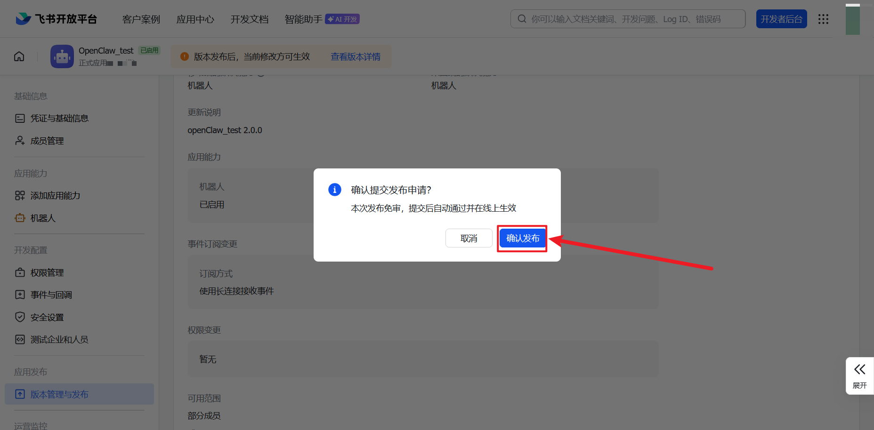The height and width of the screenshot is (430, 874).
Task: Open 智能助手 with the AI 开发 badge
Action: pyautogui.click(x=303, y=19)
